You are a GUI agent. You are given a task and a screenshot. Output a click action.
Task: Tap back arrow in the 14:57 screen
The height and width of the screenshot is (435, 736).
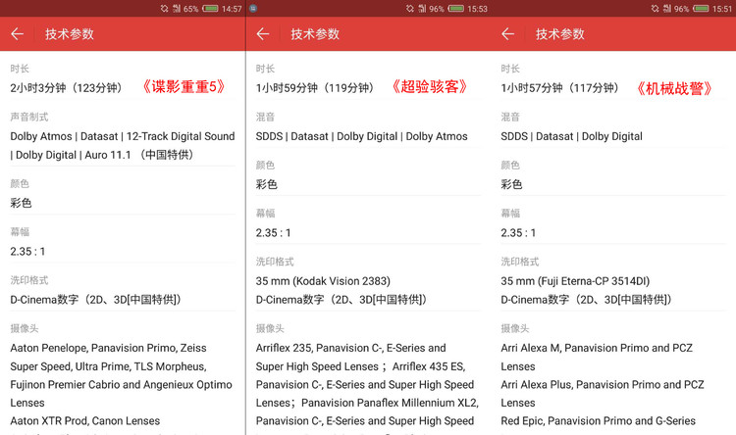point(17,34)
